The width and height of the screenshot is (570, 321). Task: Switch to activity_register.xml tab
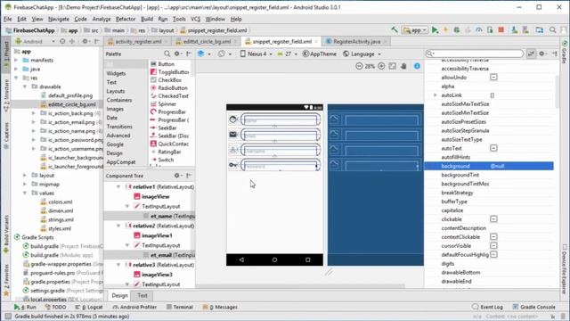tap(138, 42)
